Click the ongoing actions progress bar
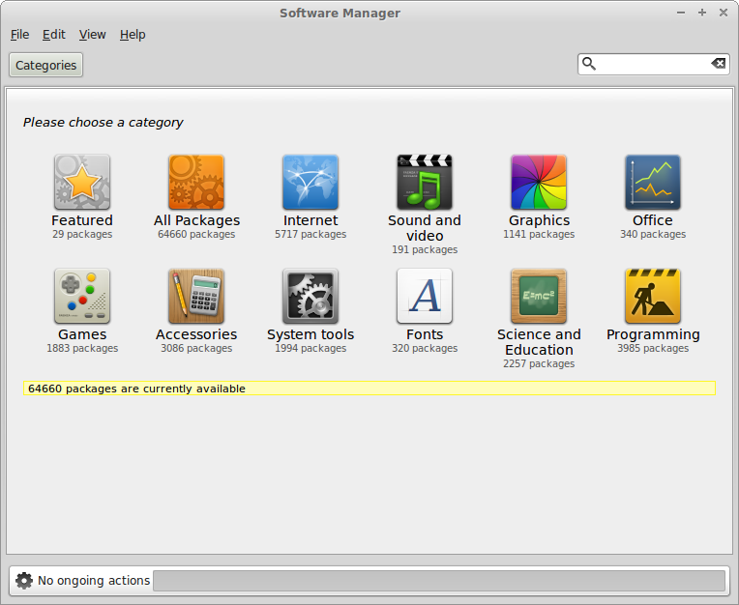Viewport: 739px width, 605px height. click(438, 581)
